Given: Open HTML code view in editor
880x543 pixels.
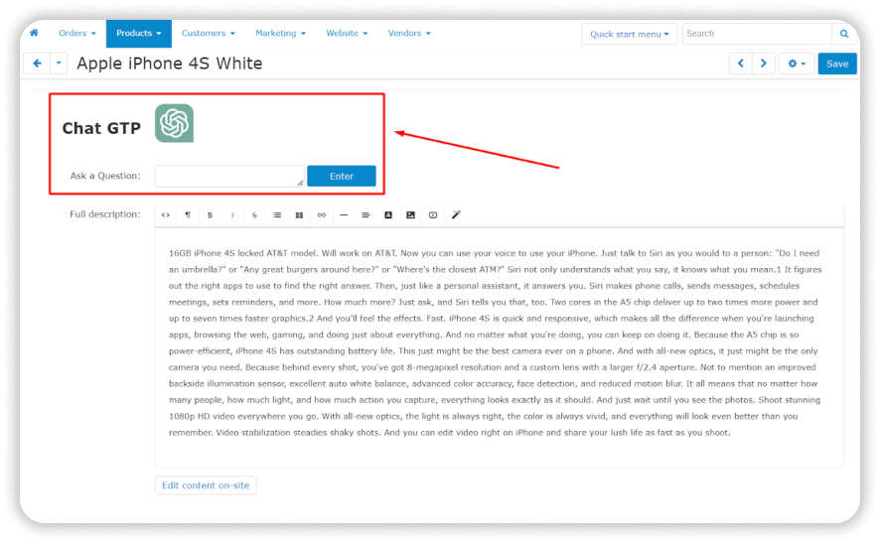Looking at the screenshot, I should click(x=166, y=214).
